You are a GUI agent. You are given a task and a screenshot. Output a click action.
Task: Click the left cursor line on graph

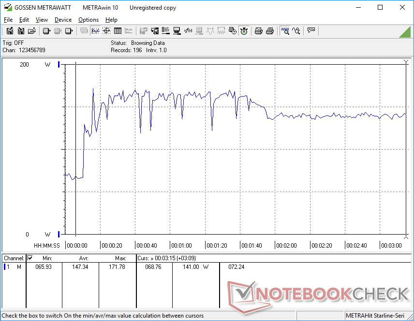point(76,149)
